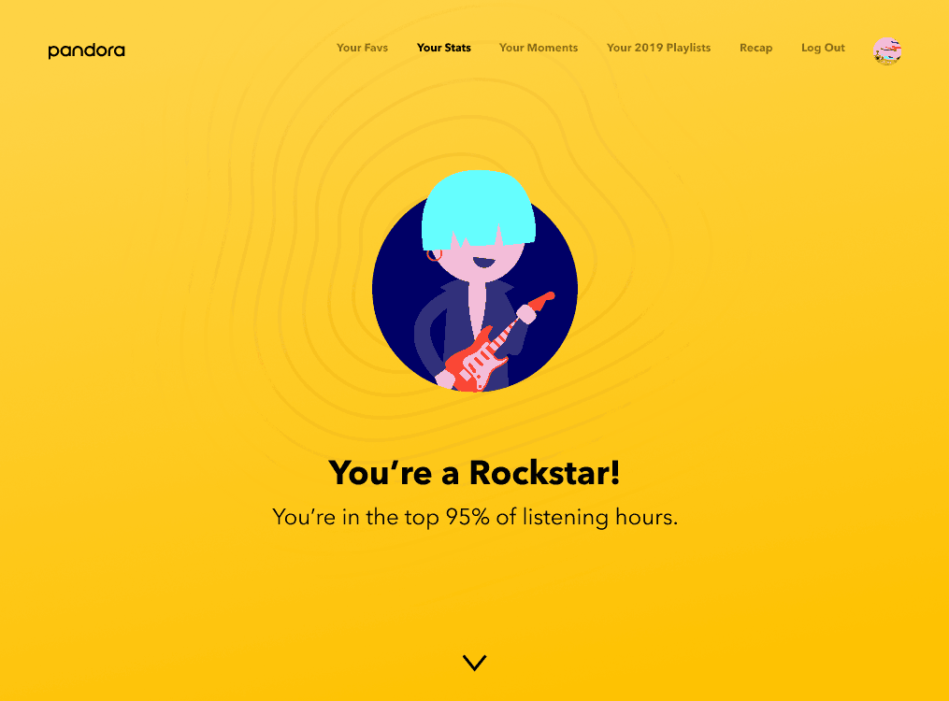Click the red hoop earring

coord(434,254)
